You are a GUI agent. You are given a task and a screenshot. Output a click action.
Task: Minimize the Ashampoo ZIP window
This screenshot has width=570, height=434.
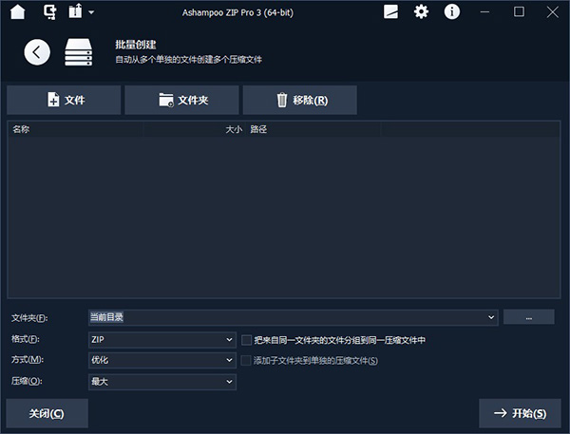pos(484,12)
